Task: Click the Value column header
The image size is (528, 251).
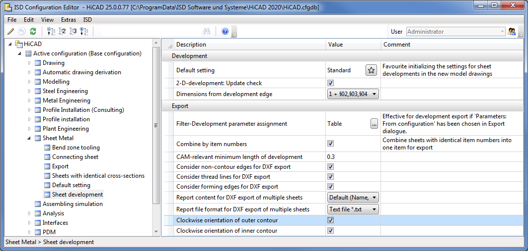Action: tap(353, 45)
